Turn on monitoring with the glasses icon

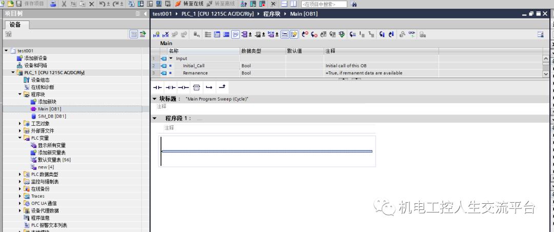pyautogui.click(x=412, y=34)
